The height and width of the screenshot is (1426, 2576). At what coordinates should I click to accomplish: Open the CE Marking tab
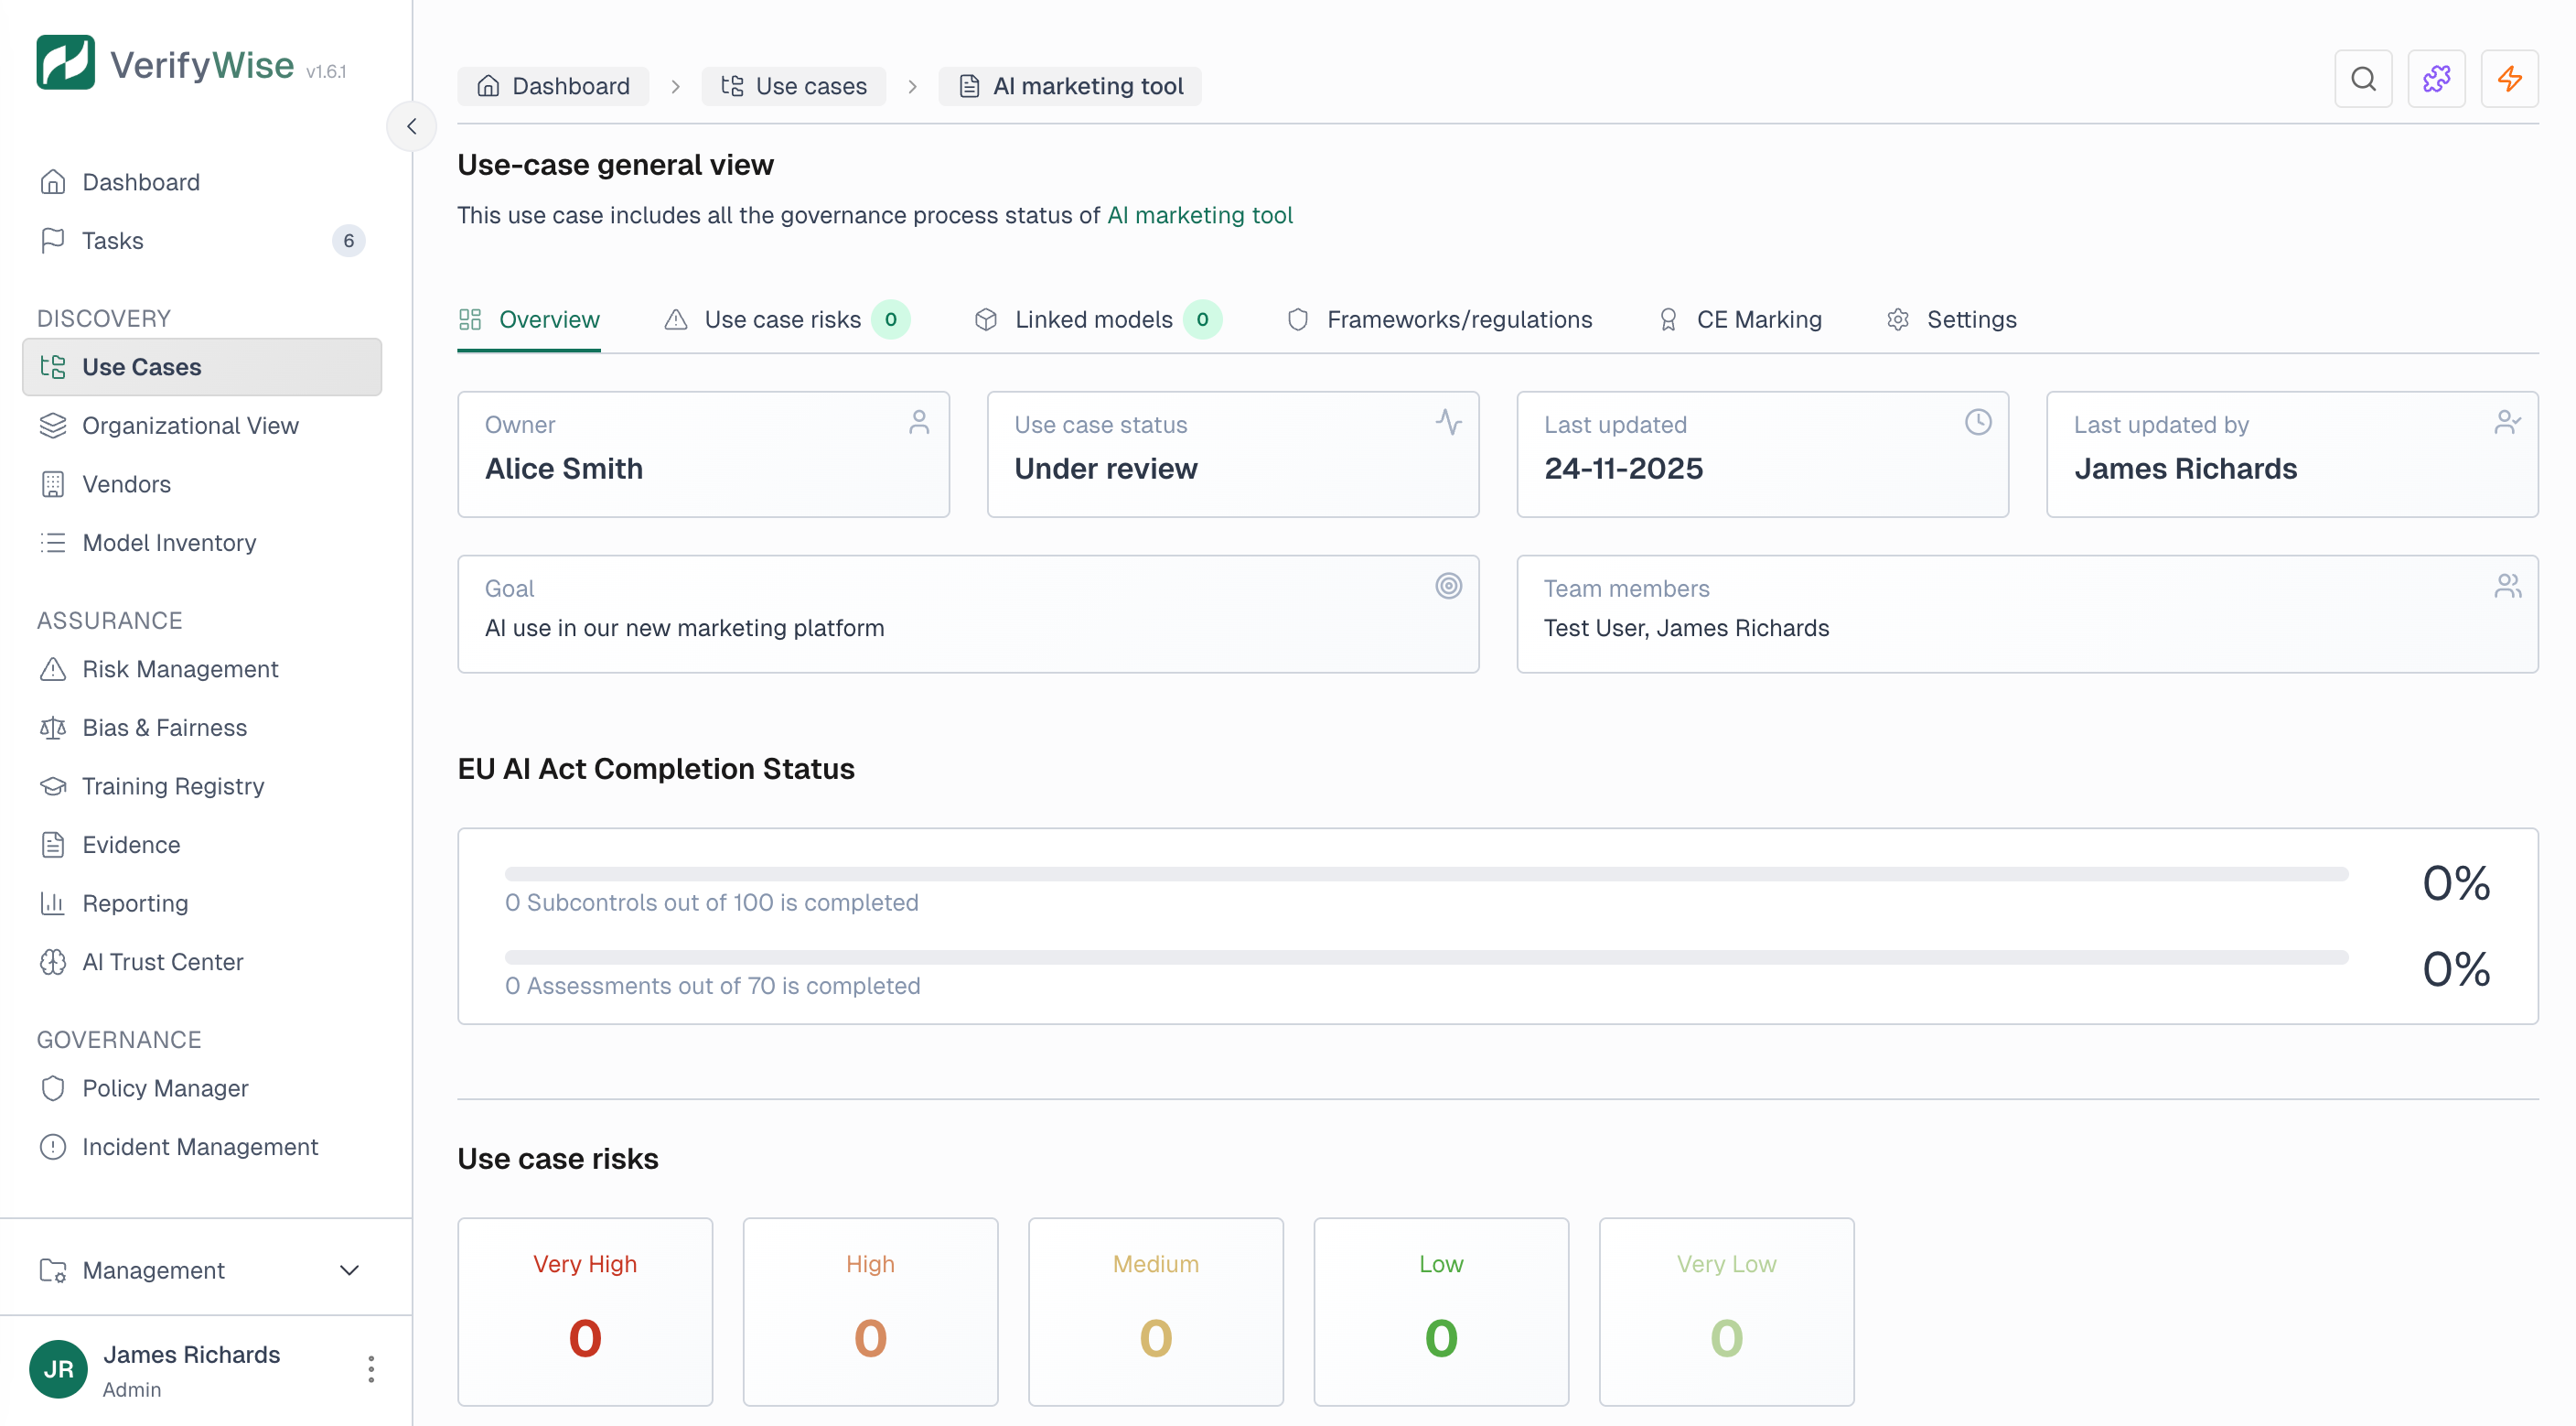1759,319
